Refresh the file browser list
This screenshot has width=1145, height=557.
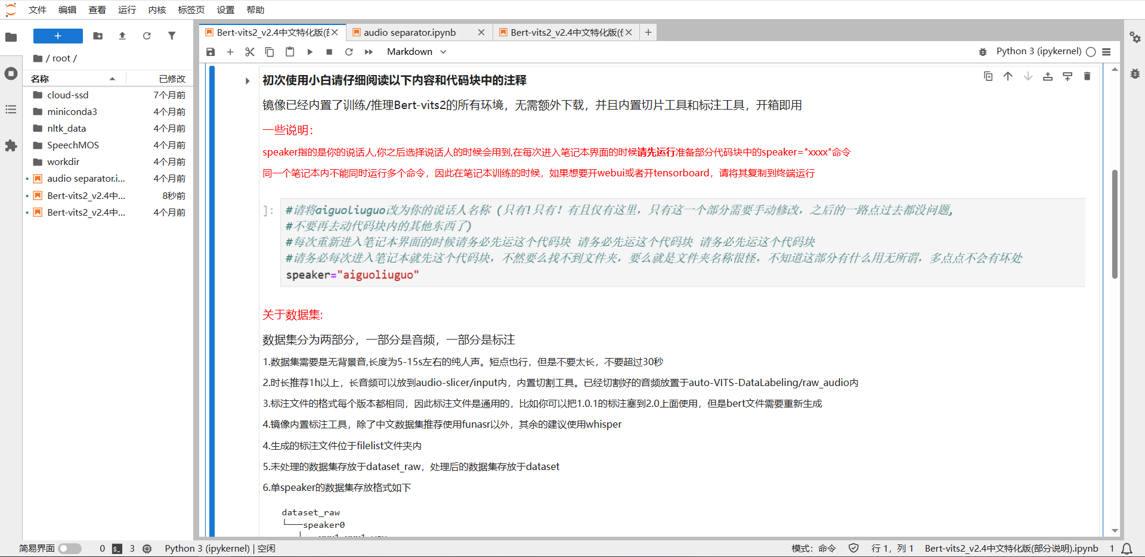(147, 36)
